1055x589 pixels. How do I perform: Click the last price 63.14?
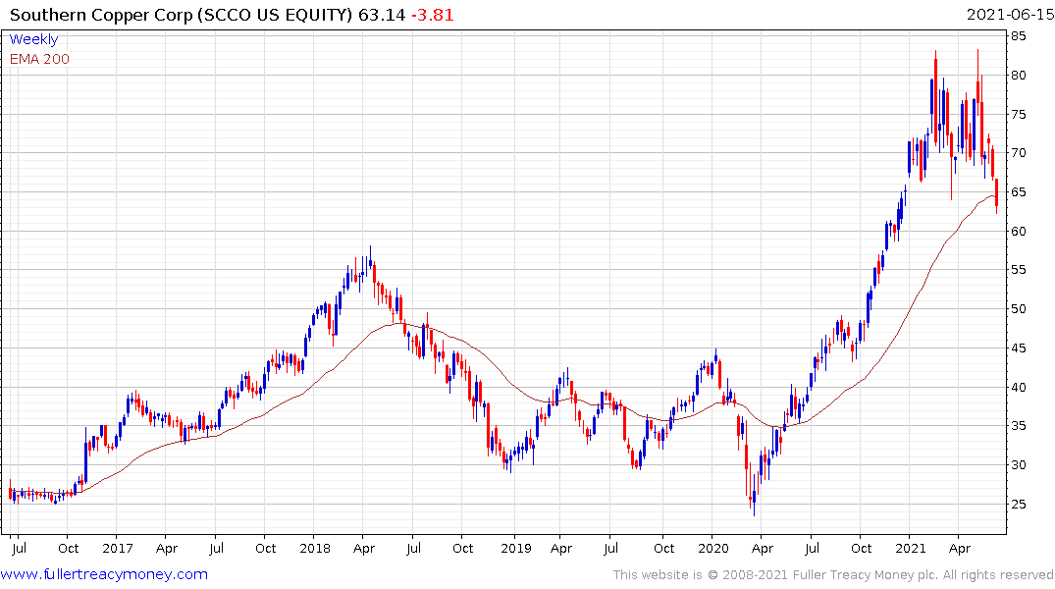pos(382,14)
